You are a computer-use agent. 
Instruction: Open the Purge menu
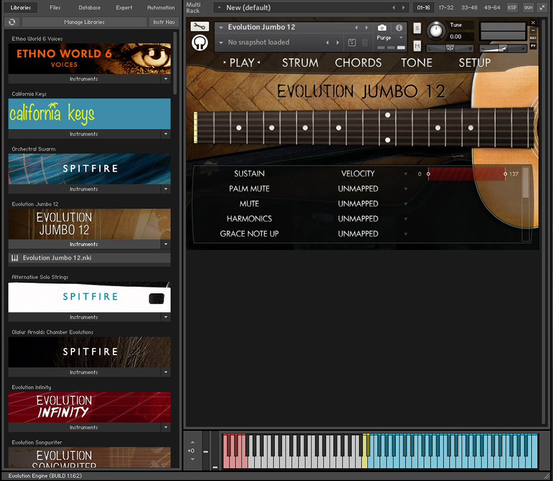point(390,37)
